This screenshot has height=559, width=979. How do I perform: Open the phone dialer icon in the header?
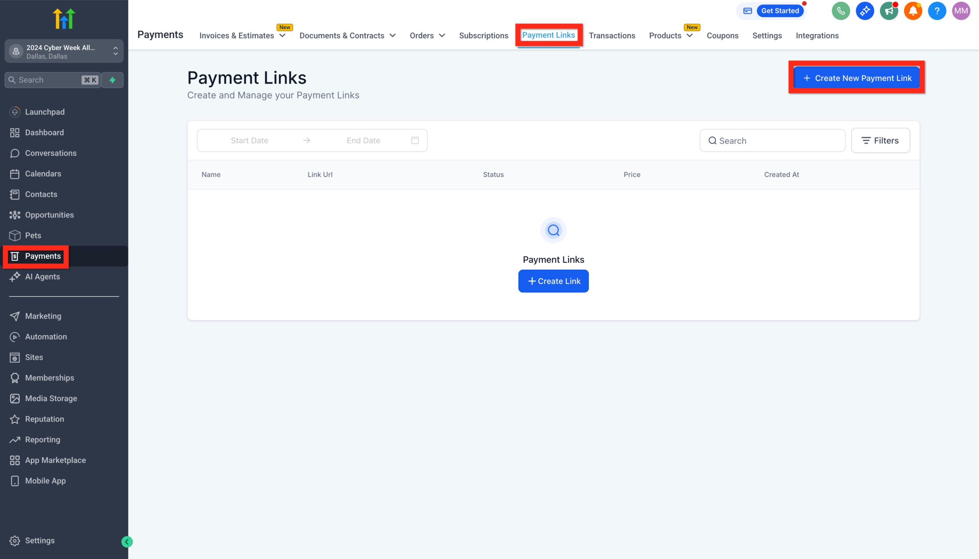841,11
